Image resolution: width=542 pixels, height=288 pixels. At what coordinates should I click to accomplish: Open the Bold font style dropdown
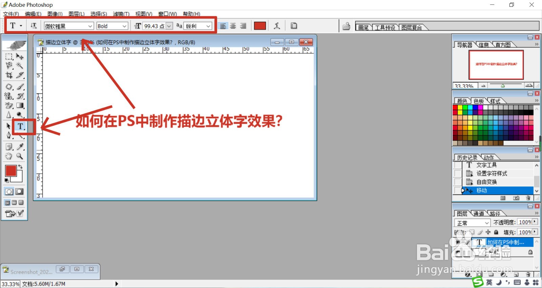pos(124,26)
